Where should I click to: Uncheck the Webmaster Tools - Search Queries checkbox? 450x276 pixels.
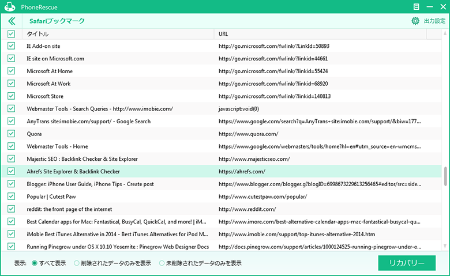pyautogui.click(x=11, y=109)
